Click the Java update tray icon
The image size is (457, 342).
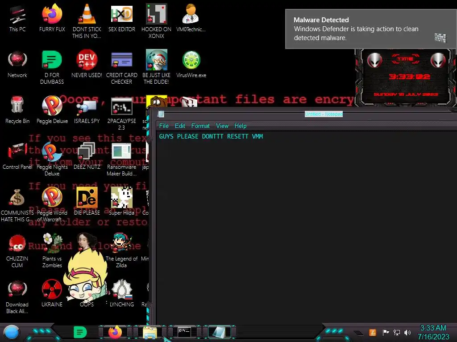[373, 332]
